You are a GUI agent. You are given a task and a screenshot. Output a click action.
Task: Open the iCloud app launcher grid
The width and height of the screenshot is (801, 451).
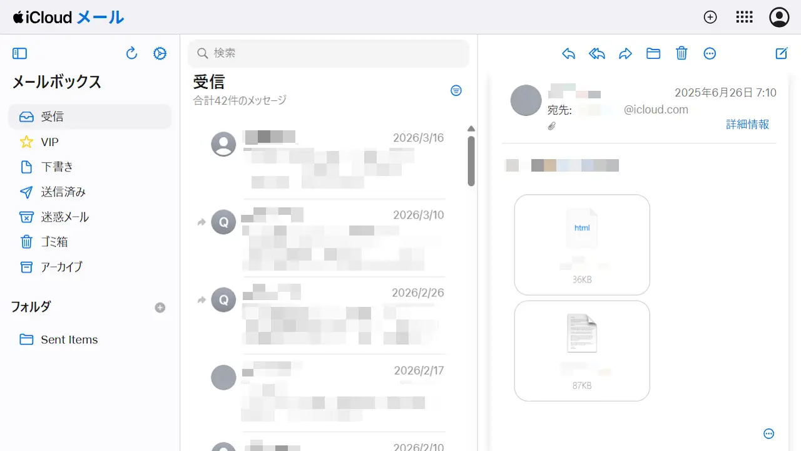[x=744, y=18]
